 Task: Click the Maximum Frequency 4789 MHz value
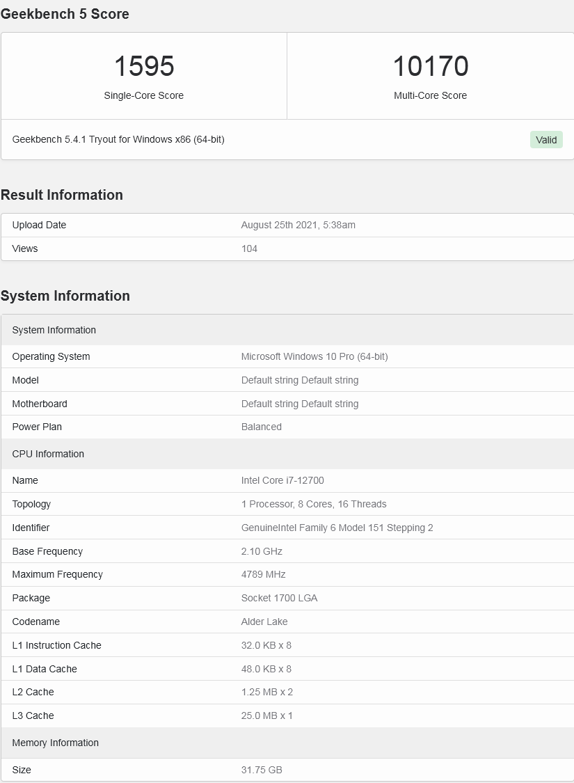pos(263,574)
